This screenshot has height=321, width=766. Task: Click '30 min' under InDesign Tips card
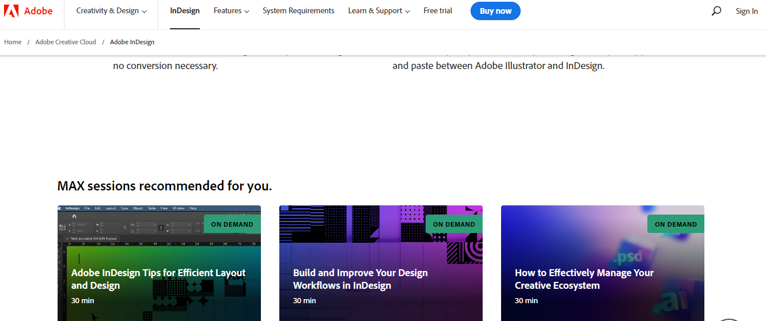[x=83, y=300]
